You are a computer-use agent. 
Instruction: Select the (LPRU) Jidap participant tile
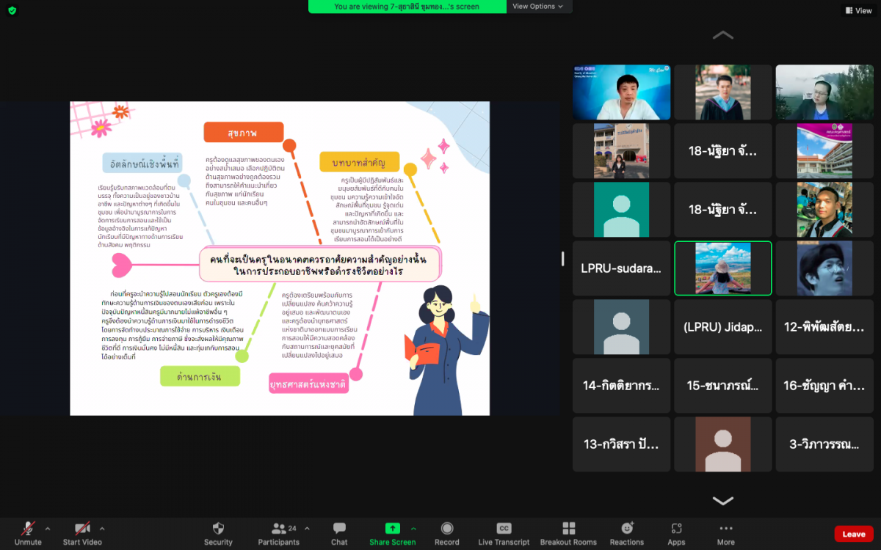tap(723, 327)
